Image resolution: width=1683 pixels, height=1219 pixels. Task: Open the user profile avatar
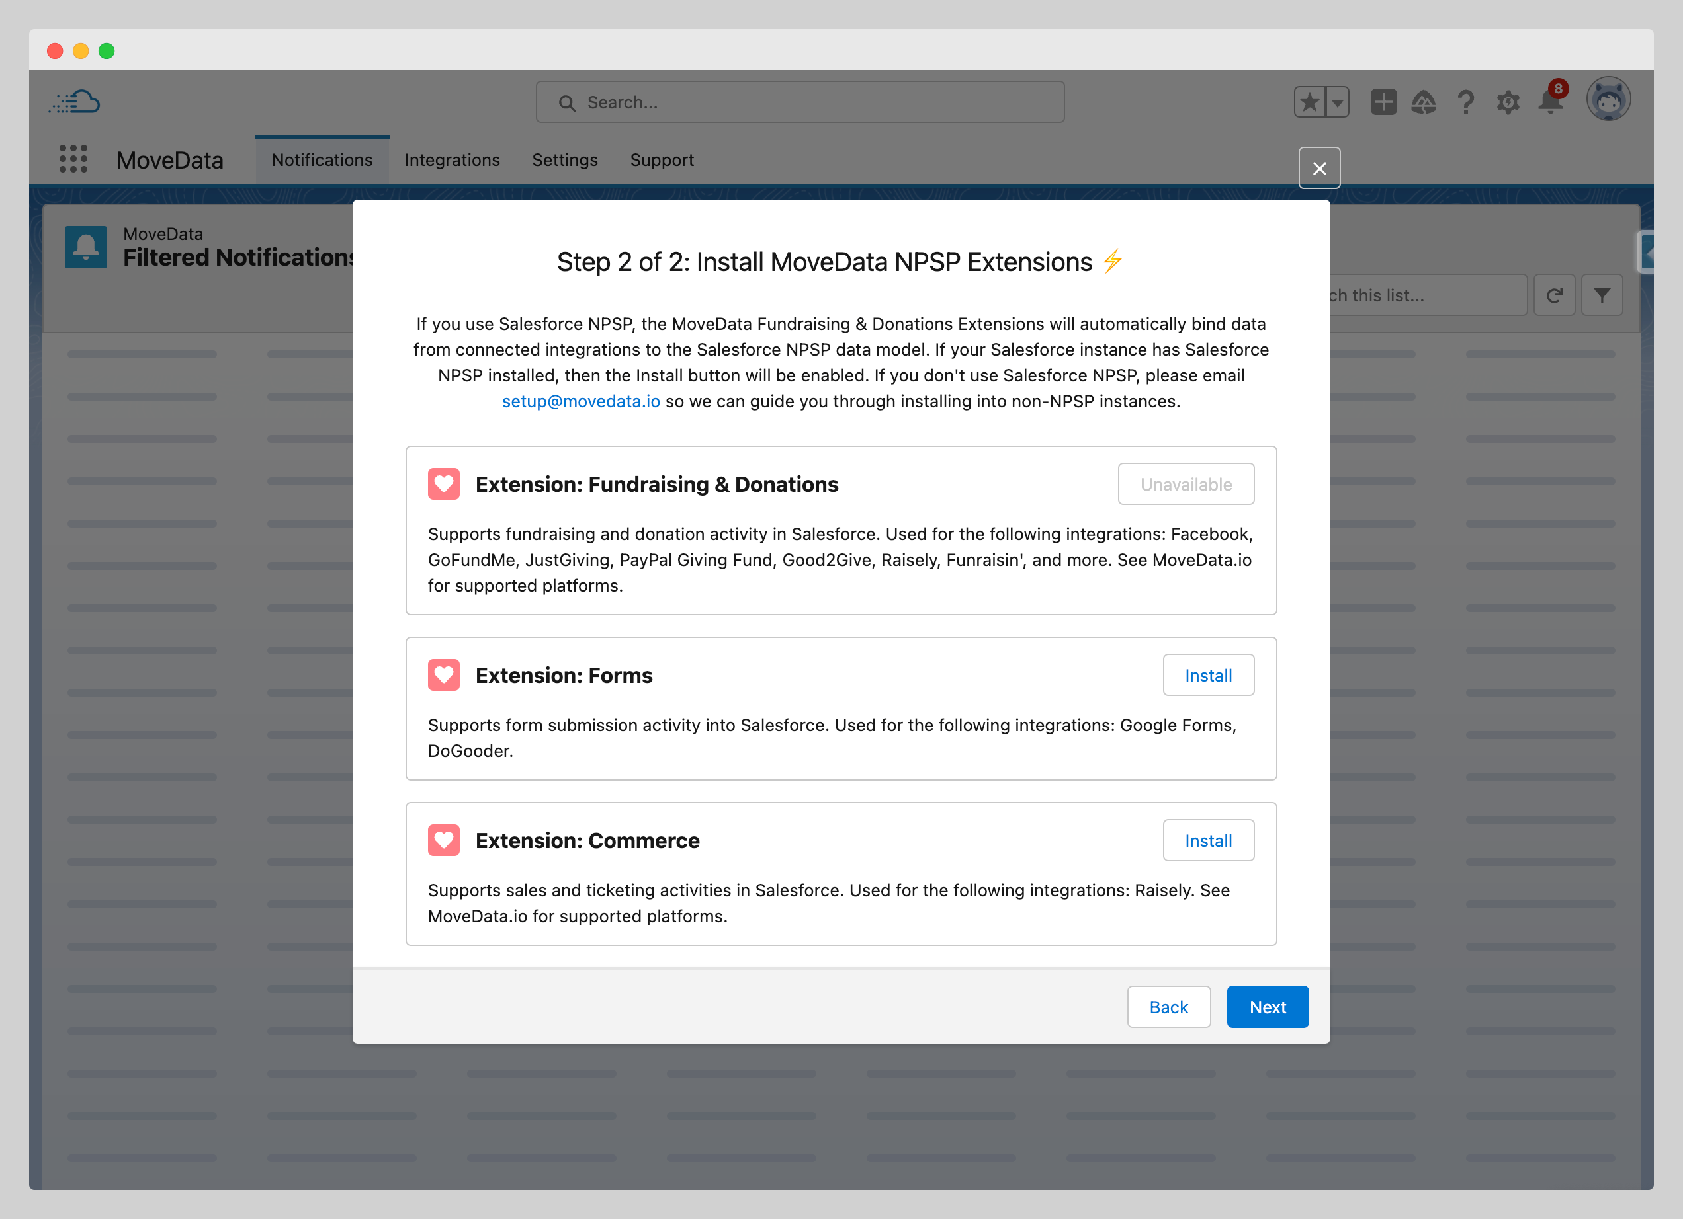[x=1608, y=99]
